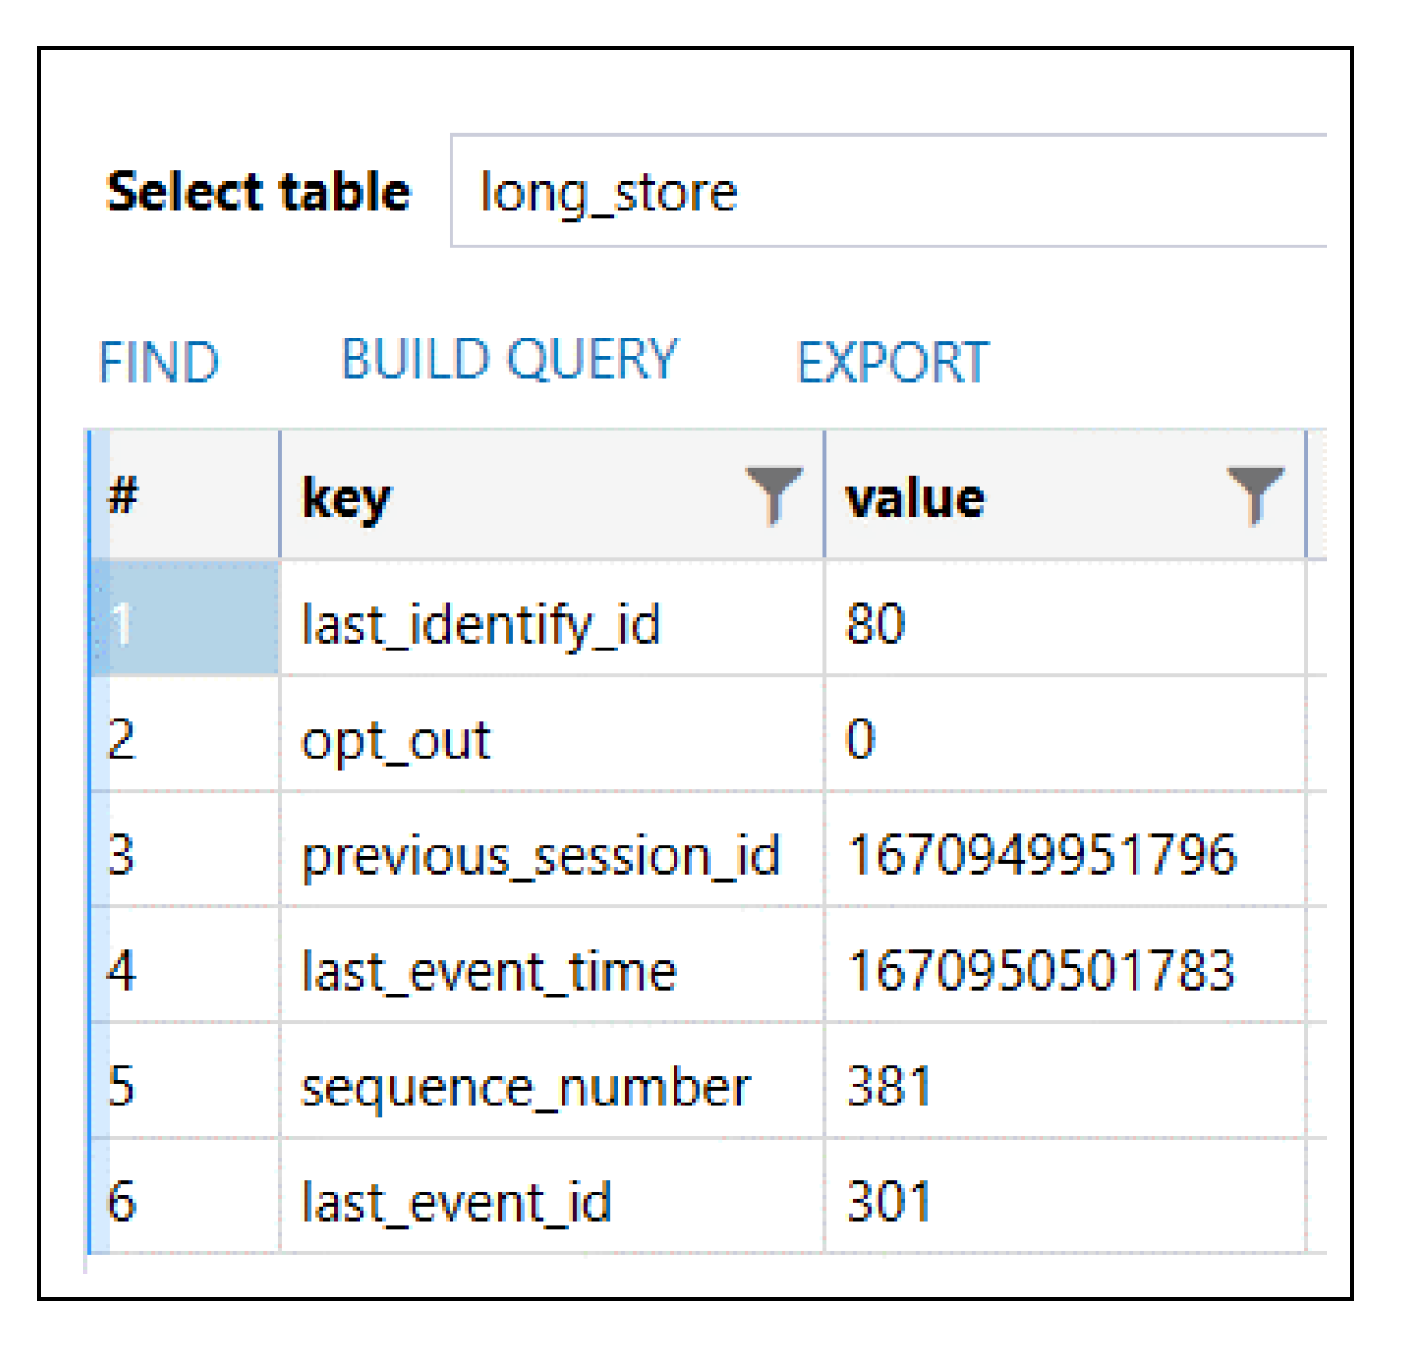Click the EXPORT link
The height and width of the screenshot is (1350, 1403).
(x=893, y=362)
